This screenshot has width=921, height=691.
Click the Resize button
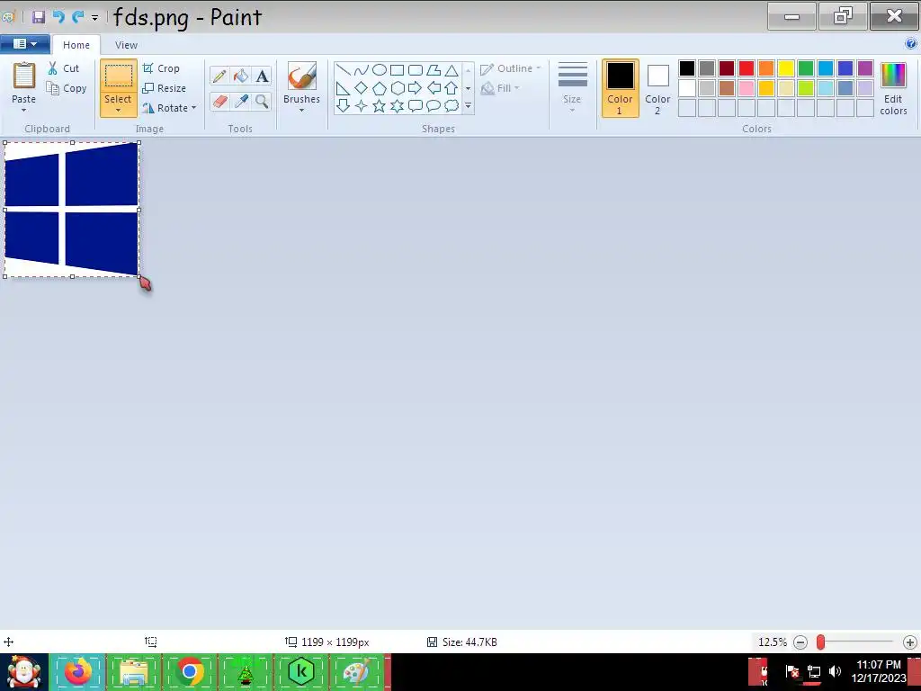(165, 88)
